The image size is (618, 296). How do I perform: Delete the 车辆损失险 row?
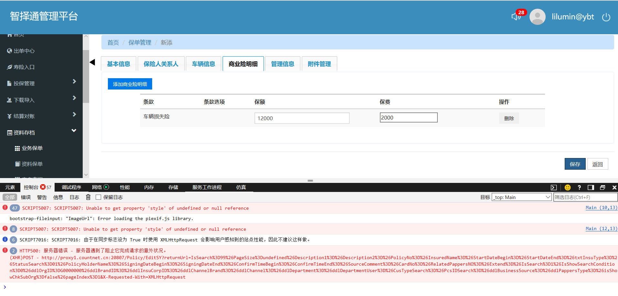click(509, 118)
